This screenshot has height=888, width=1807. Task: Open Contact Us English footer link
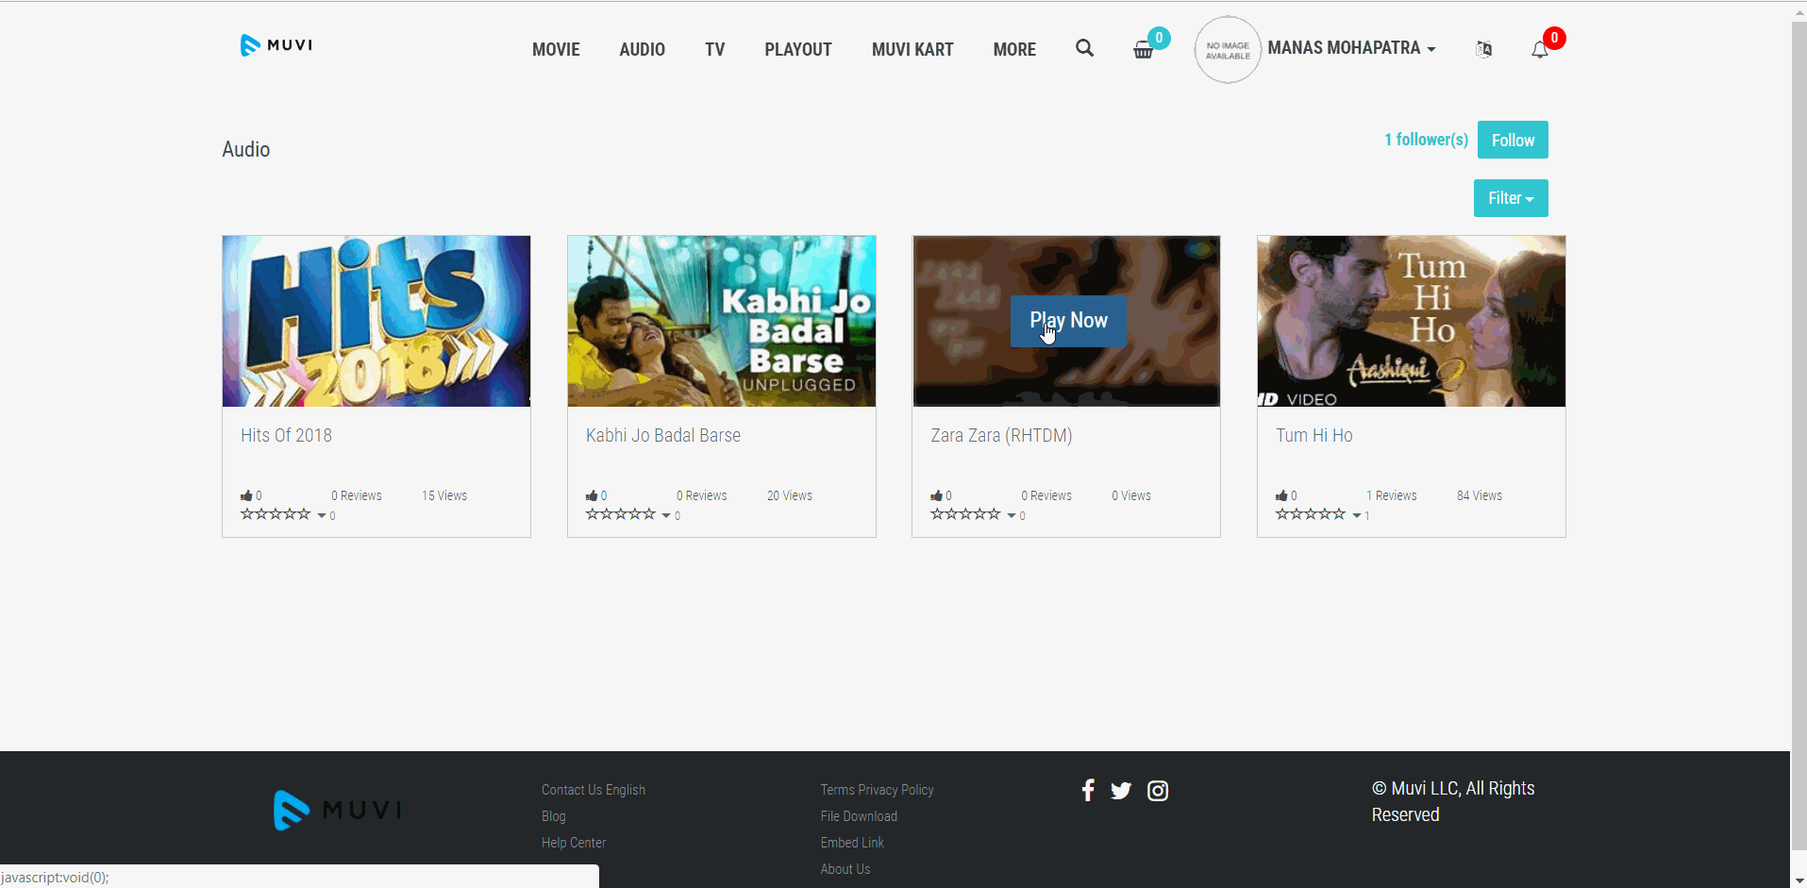(x=594, y=790)
